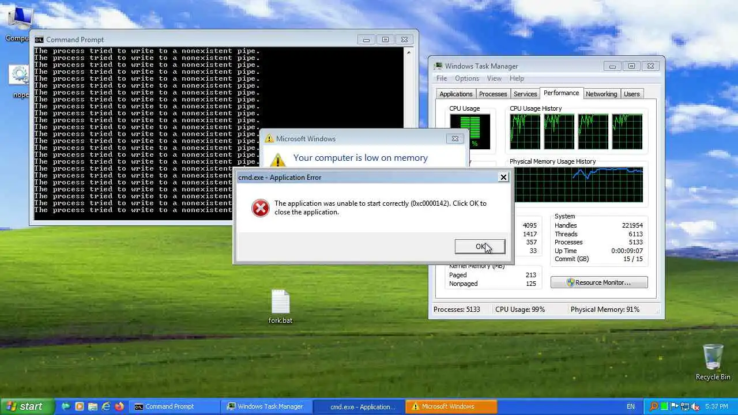Click the network tray icon
The height and width of the screenshot is (415, 738).
[684, 406]
